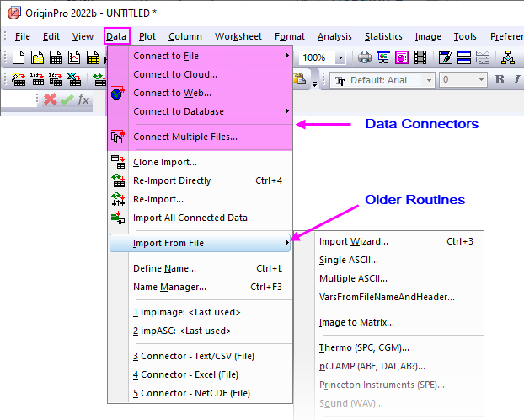
Task: Choose Single ASCII... in submenu
Action: coord(389,260)
